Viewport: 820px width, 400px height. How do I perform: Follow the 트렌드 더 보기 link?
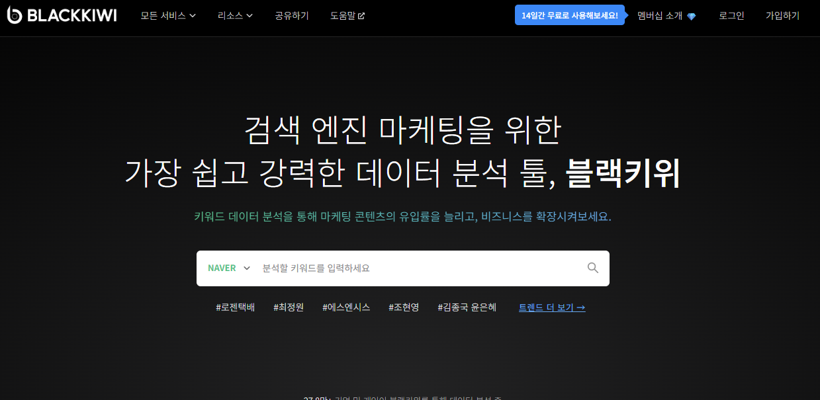(551, 307)
